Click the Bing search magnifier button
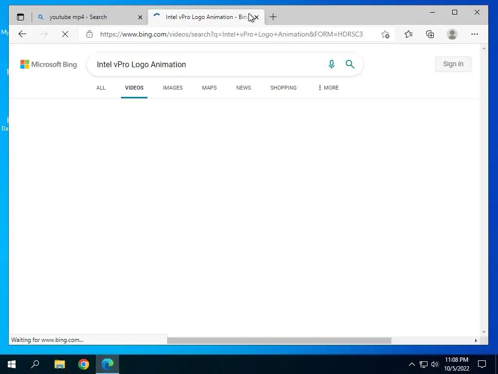Viewport: 498px width, 374px height. 350,64
